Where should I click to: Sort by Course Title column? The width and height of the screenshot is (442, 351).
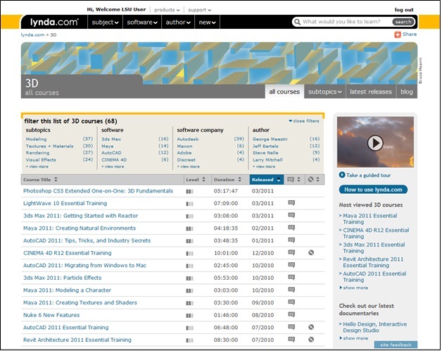point(102,179)
